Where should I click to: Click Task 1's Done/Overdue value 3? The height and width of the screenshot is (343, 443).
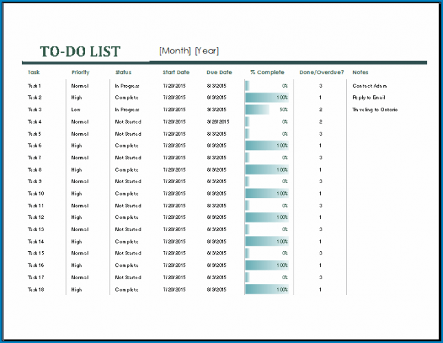click(321, 86)
